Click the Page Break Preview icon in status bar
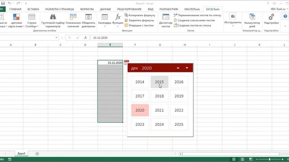Image resolution: width=289 pixels, height=162 pixels. 251,159
